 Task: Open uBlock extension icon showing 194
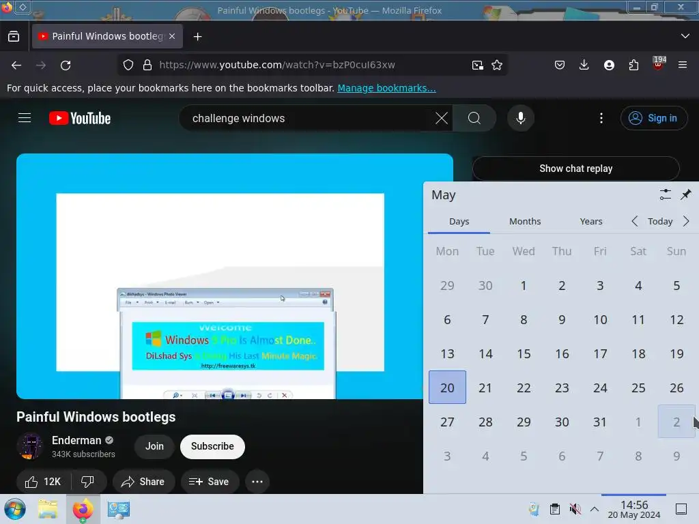click(x=659, y=63)
